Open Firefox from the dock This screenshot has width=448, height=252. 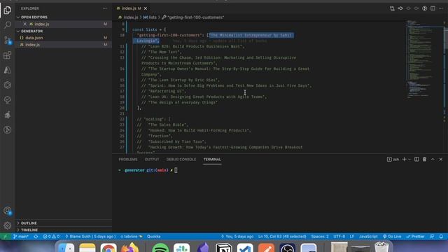coord(130,247)
